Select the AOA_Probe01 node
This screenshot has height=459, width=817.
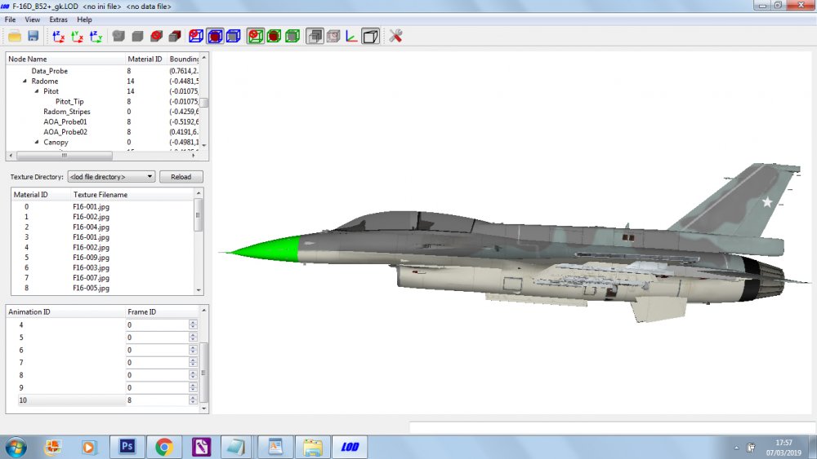(65, 121)
